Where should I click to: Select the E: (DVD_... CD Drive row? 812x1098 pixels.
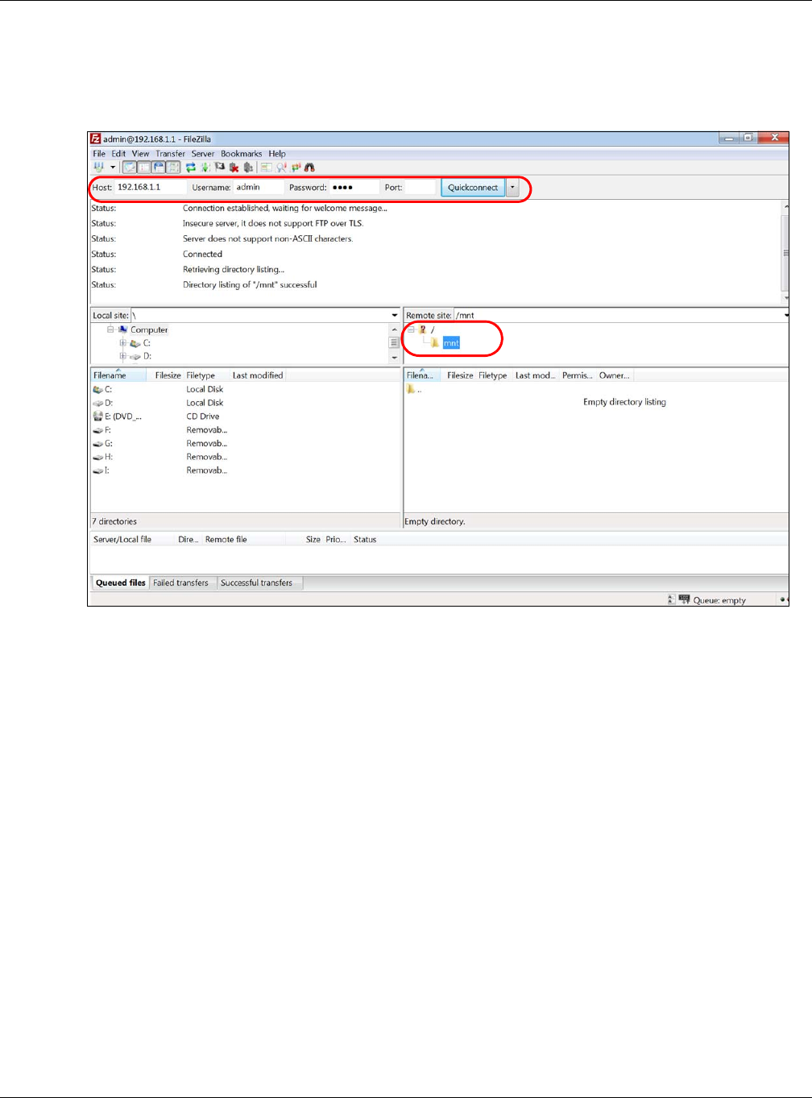pos(245,416)
